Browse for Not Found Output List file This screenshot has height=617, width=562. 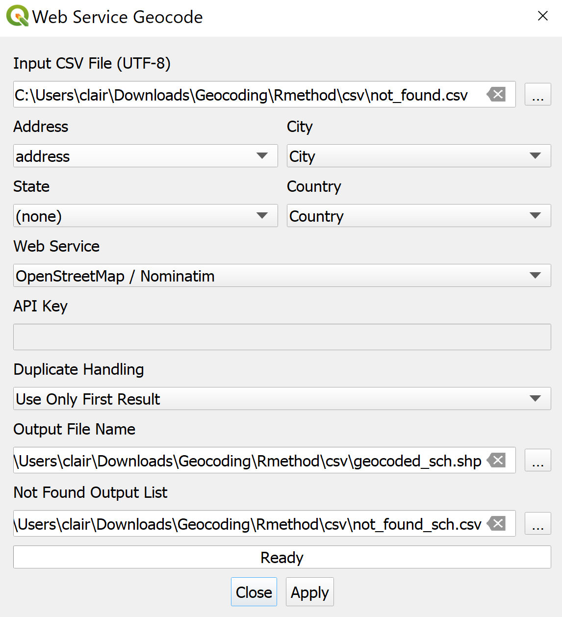click(x=537, y=524)
